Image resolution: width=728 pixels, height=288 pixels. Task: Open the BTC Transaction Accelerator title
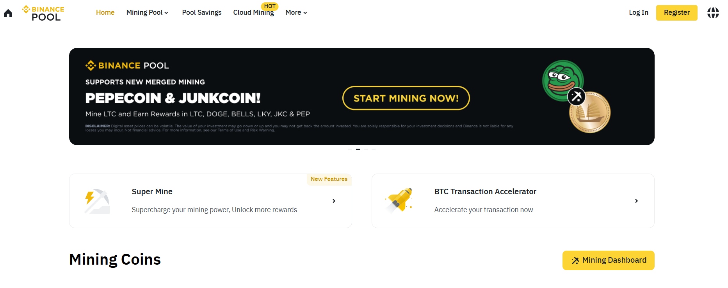click(485, 191)
